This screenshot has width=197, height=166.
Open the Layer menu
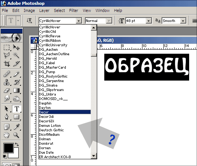coord(44,10)
